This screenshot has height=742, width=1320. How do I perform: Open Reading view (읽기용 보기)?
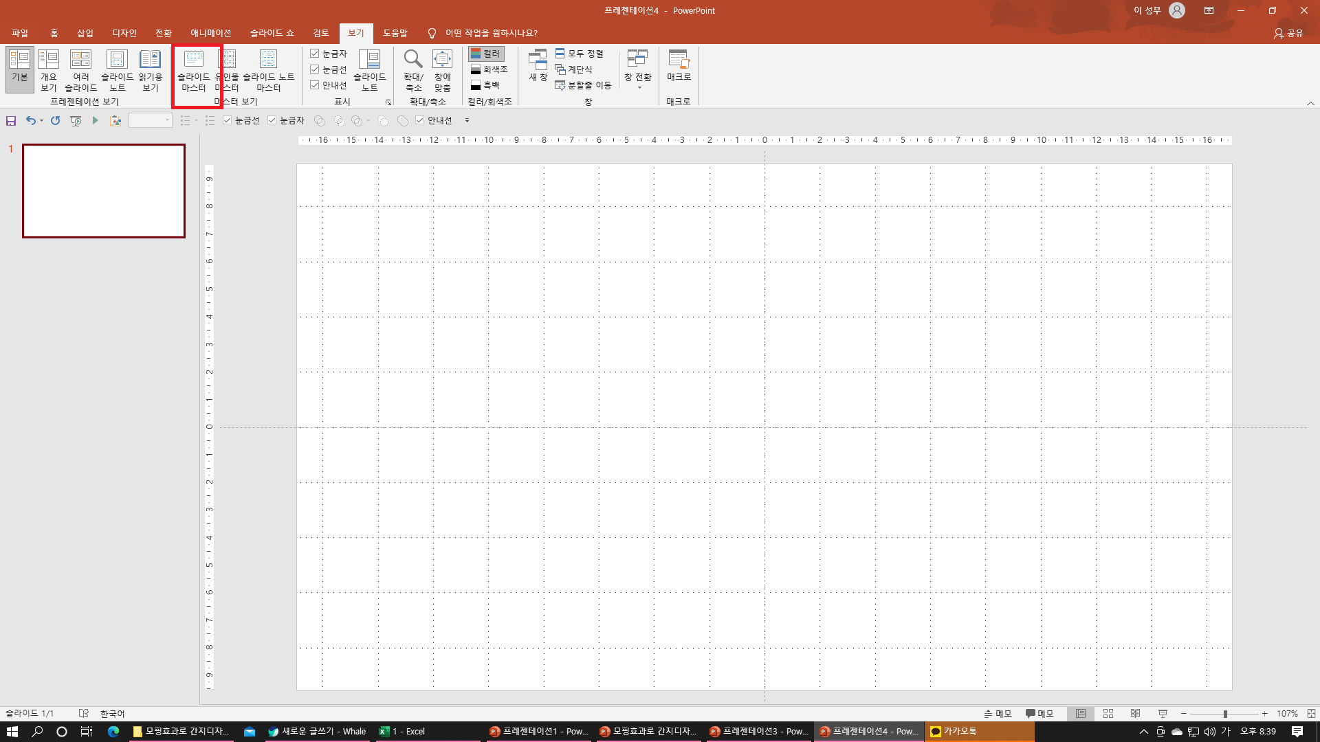click(x=150, y=70)
